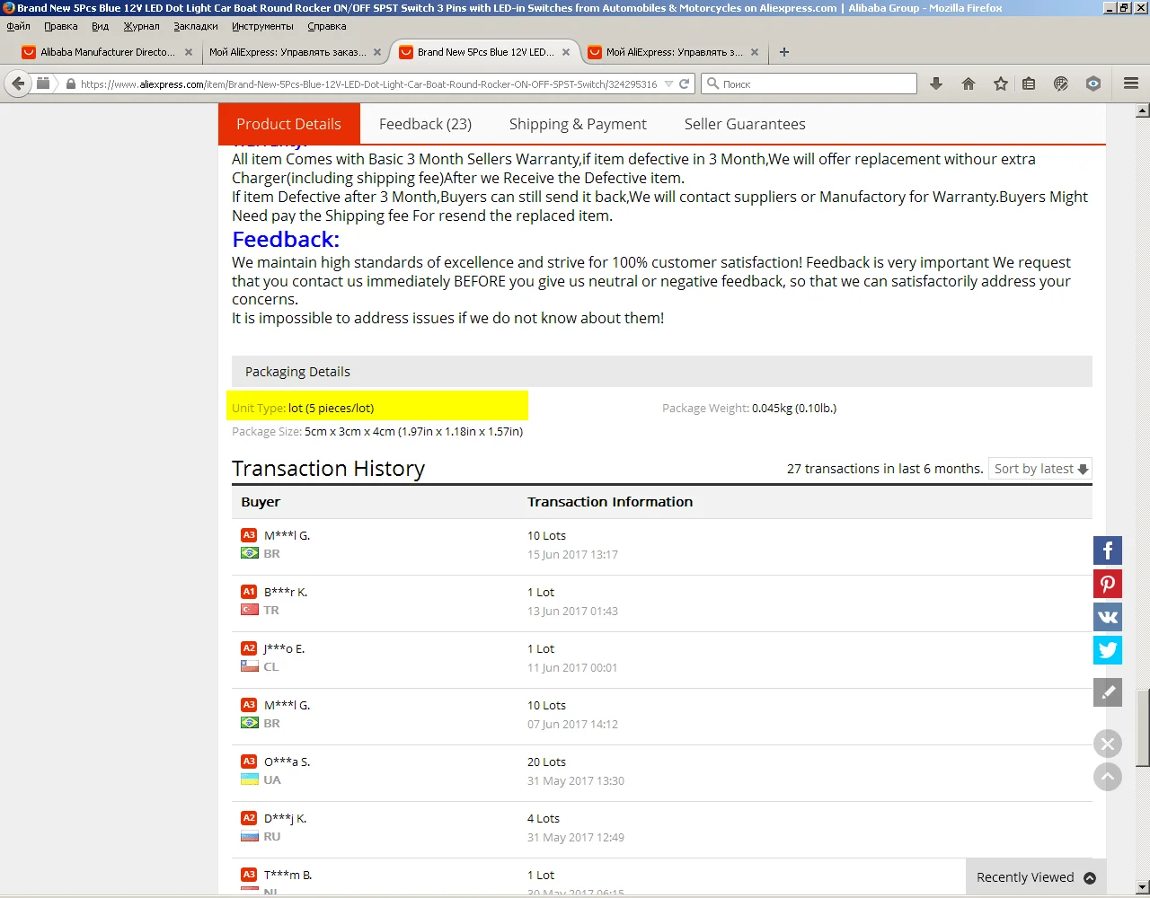Screen dimensions: 1150x898
Task: Open the Журнал menu
Action: pyautogui.click(x=141, y=26)
